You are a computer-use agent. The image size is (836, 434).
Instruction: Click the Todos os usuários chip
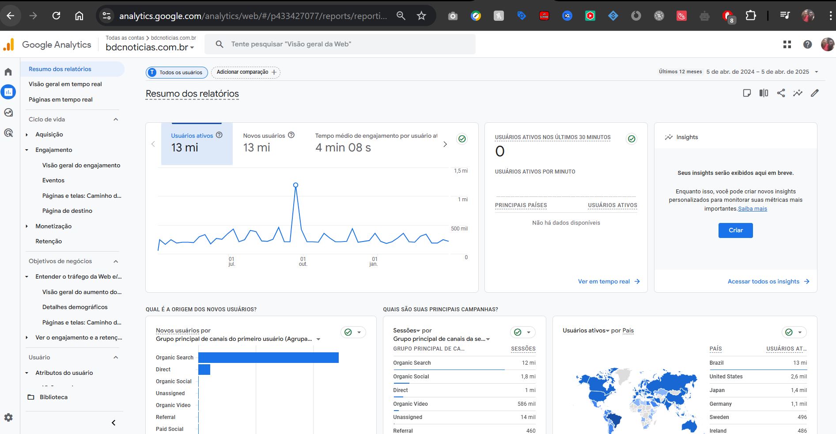click(177, 72)
